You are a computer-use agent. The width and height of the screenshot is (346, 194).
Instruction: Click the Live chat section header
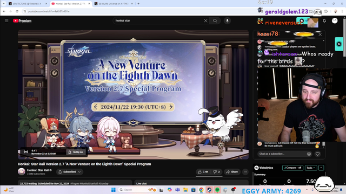click(142, 183)
